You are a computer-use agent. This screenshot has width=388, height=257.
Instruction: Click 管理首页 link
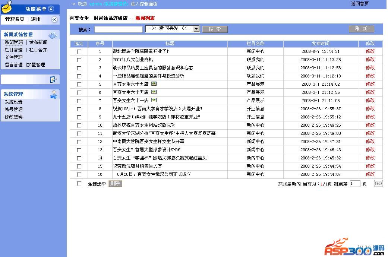[15, 19]
